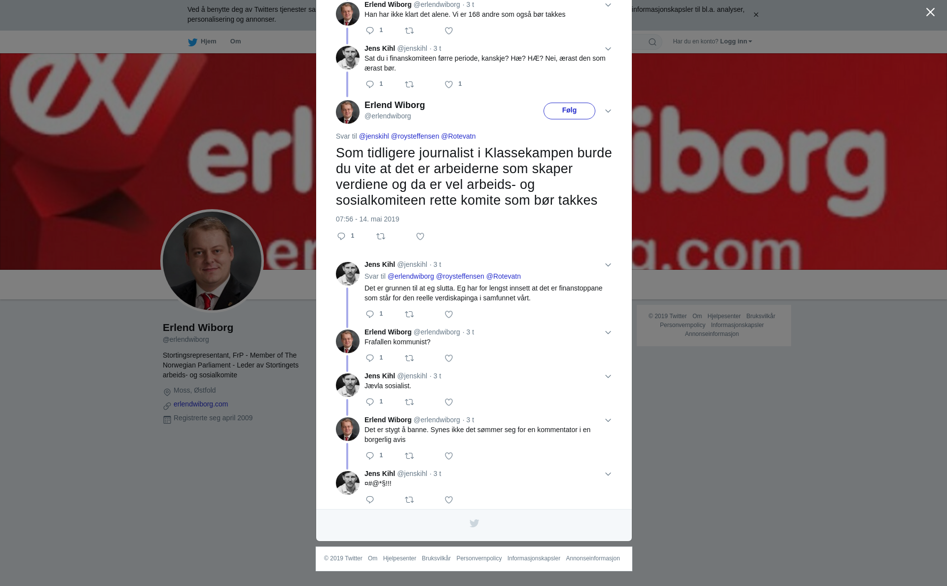This screenshot has width=947, height=586.
Task: Open options chevron beside Følg button
Action: click(x=608, y=111)
